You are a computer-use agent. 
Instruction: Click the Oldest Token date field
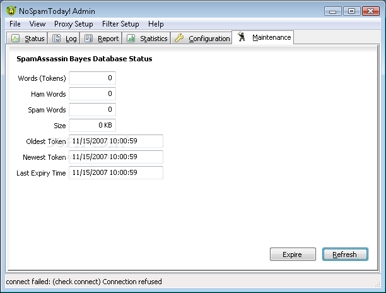(116, 141)
